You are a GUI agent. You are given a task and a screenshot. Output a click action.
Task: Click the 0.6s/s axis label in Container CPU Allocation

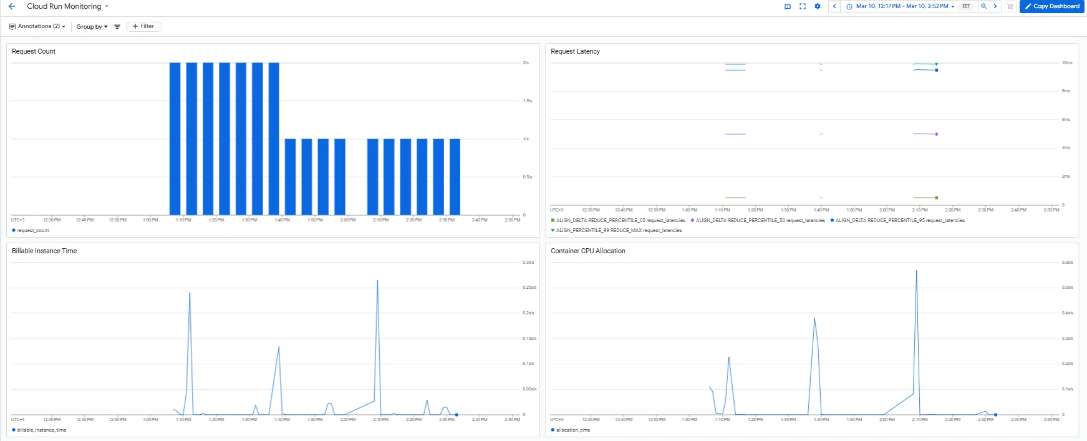coord(1068,263)
